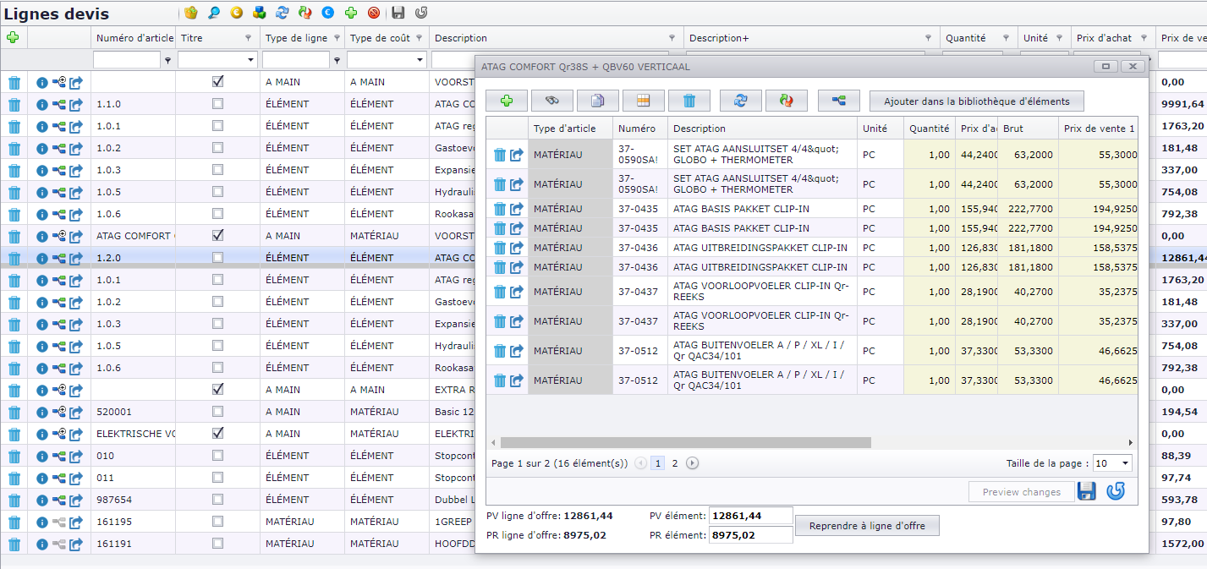Viewport: 1207px width, 569px height.
Task: Go to page 2 in popup pager
Action: tap(675, 463)
